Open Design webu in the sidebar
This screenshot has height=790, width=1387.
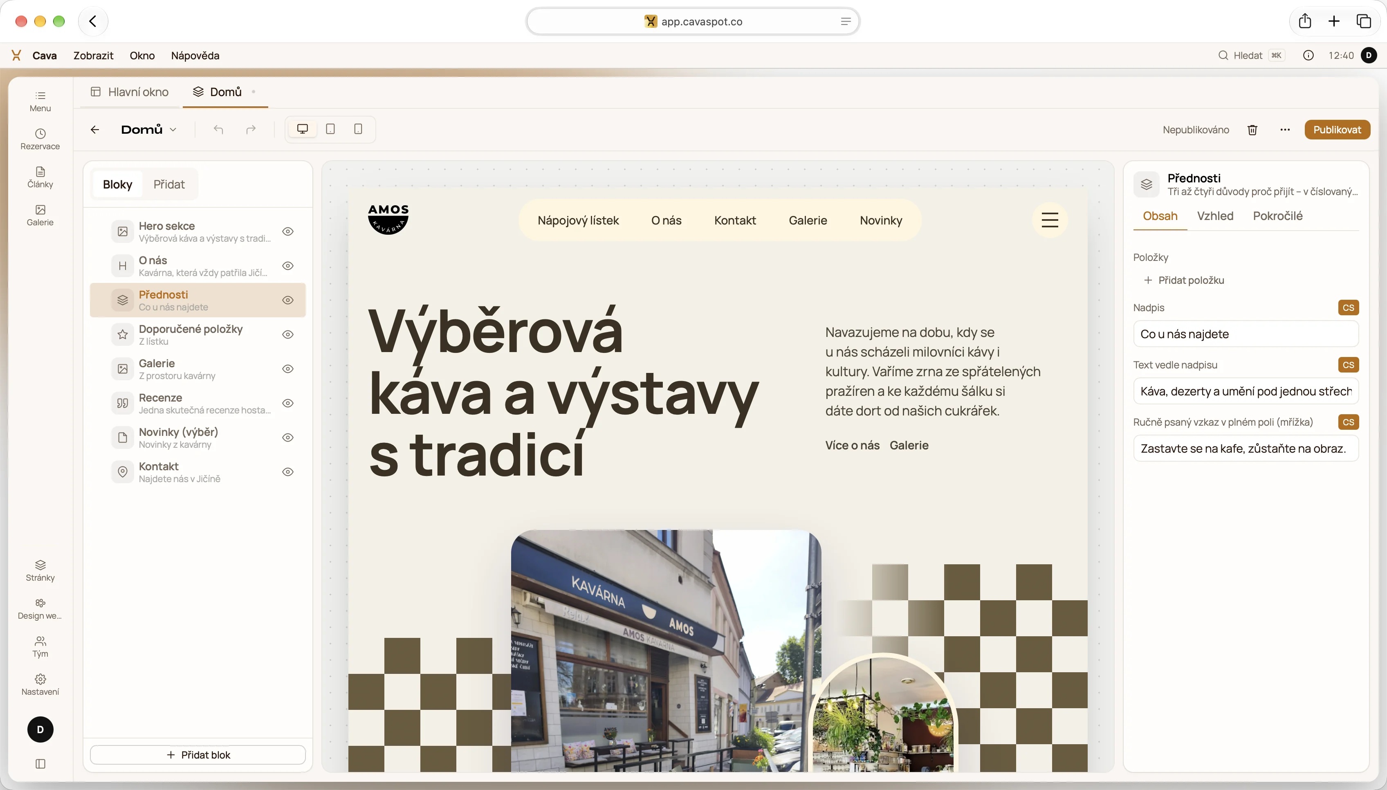pos(40,609)
